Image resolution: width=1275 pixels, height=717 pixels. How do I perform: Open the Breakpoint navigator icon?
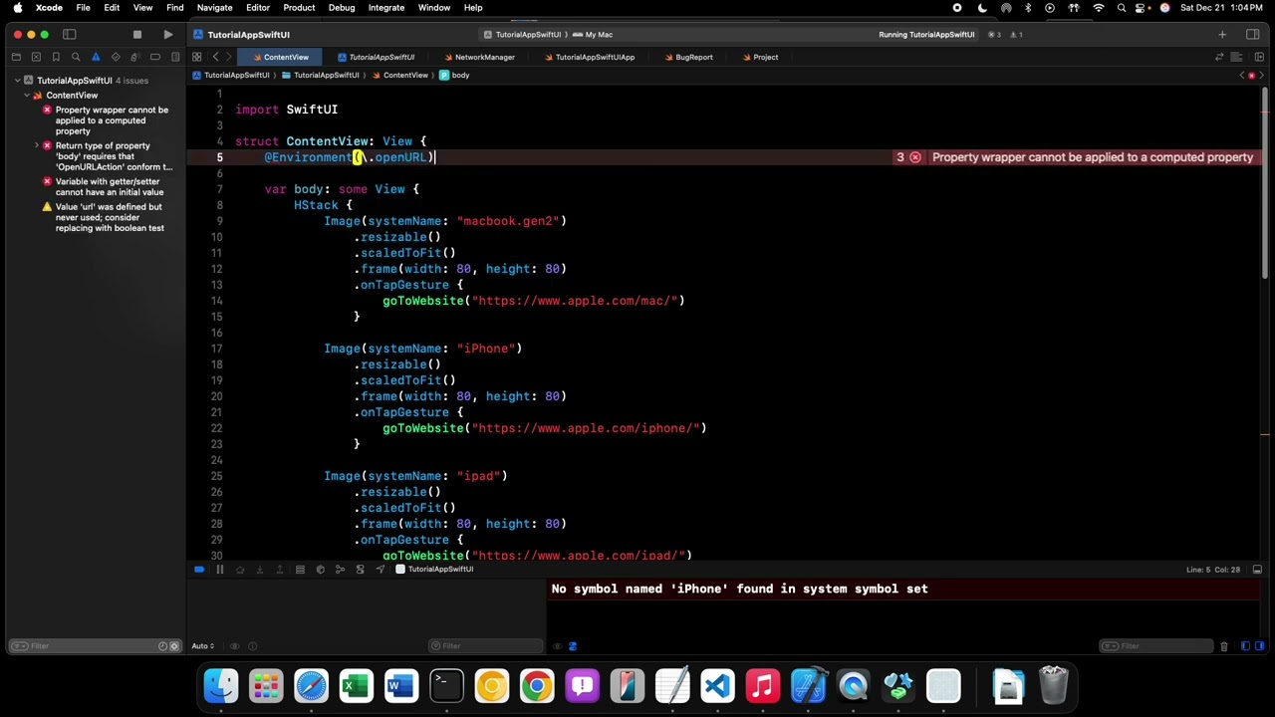155,57
